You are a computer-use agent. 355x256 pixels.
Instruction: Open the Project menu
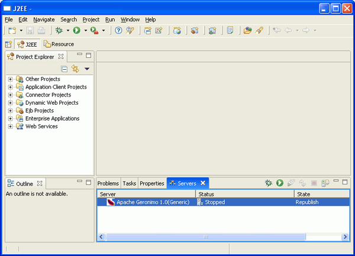coord(91,20)
